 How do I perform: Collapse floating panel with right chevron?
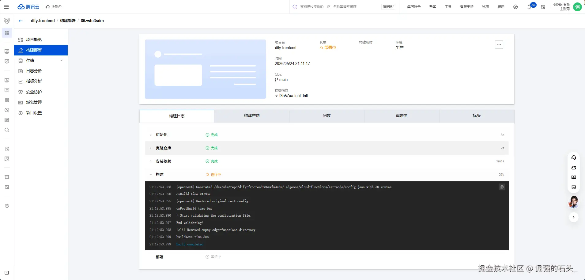(574, 217)
